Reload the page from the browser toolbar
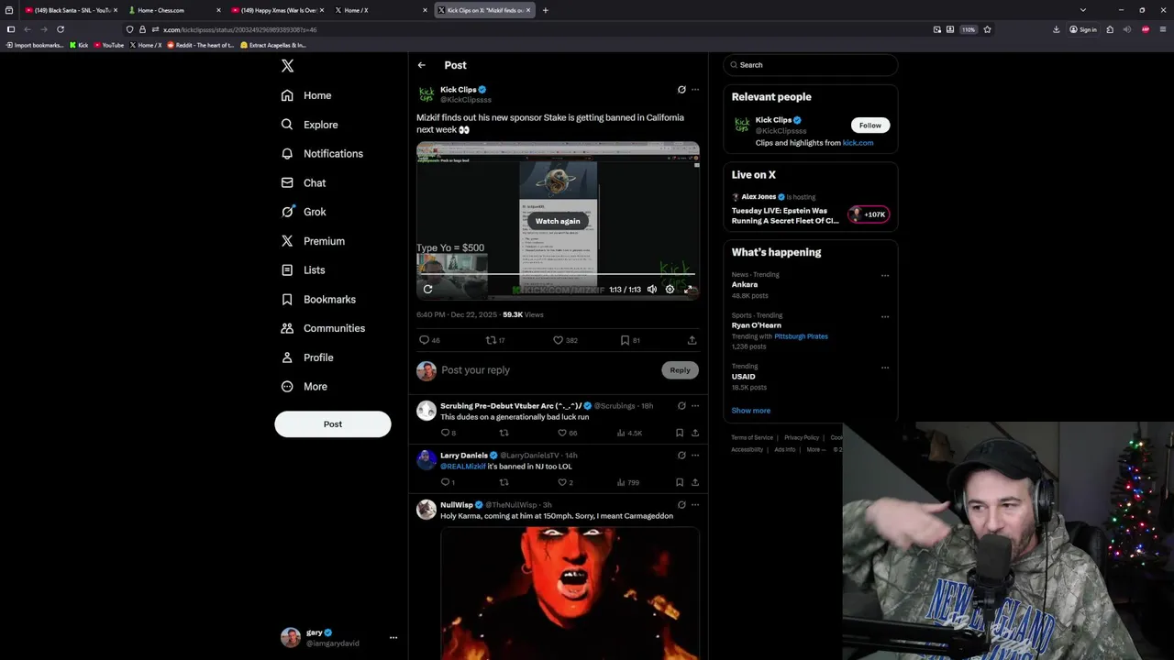This screenshot has height=660, width=1174. tap(61, 29)
